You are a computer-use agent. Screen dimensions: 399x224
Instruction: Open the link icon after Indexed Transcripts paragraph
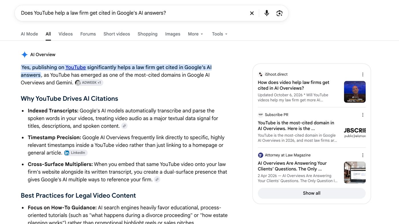click(124, 126)
